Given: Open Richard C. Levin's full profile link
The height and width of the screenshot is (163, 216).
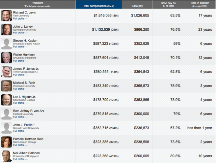Looking at the screenshot, I should [x=20, y=19].
